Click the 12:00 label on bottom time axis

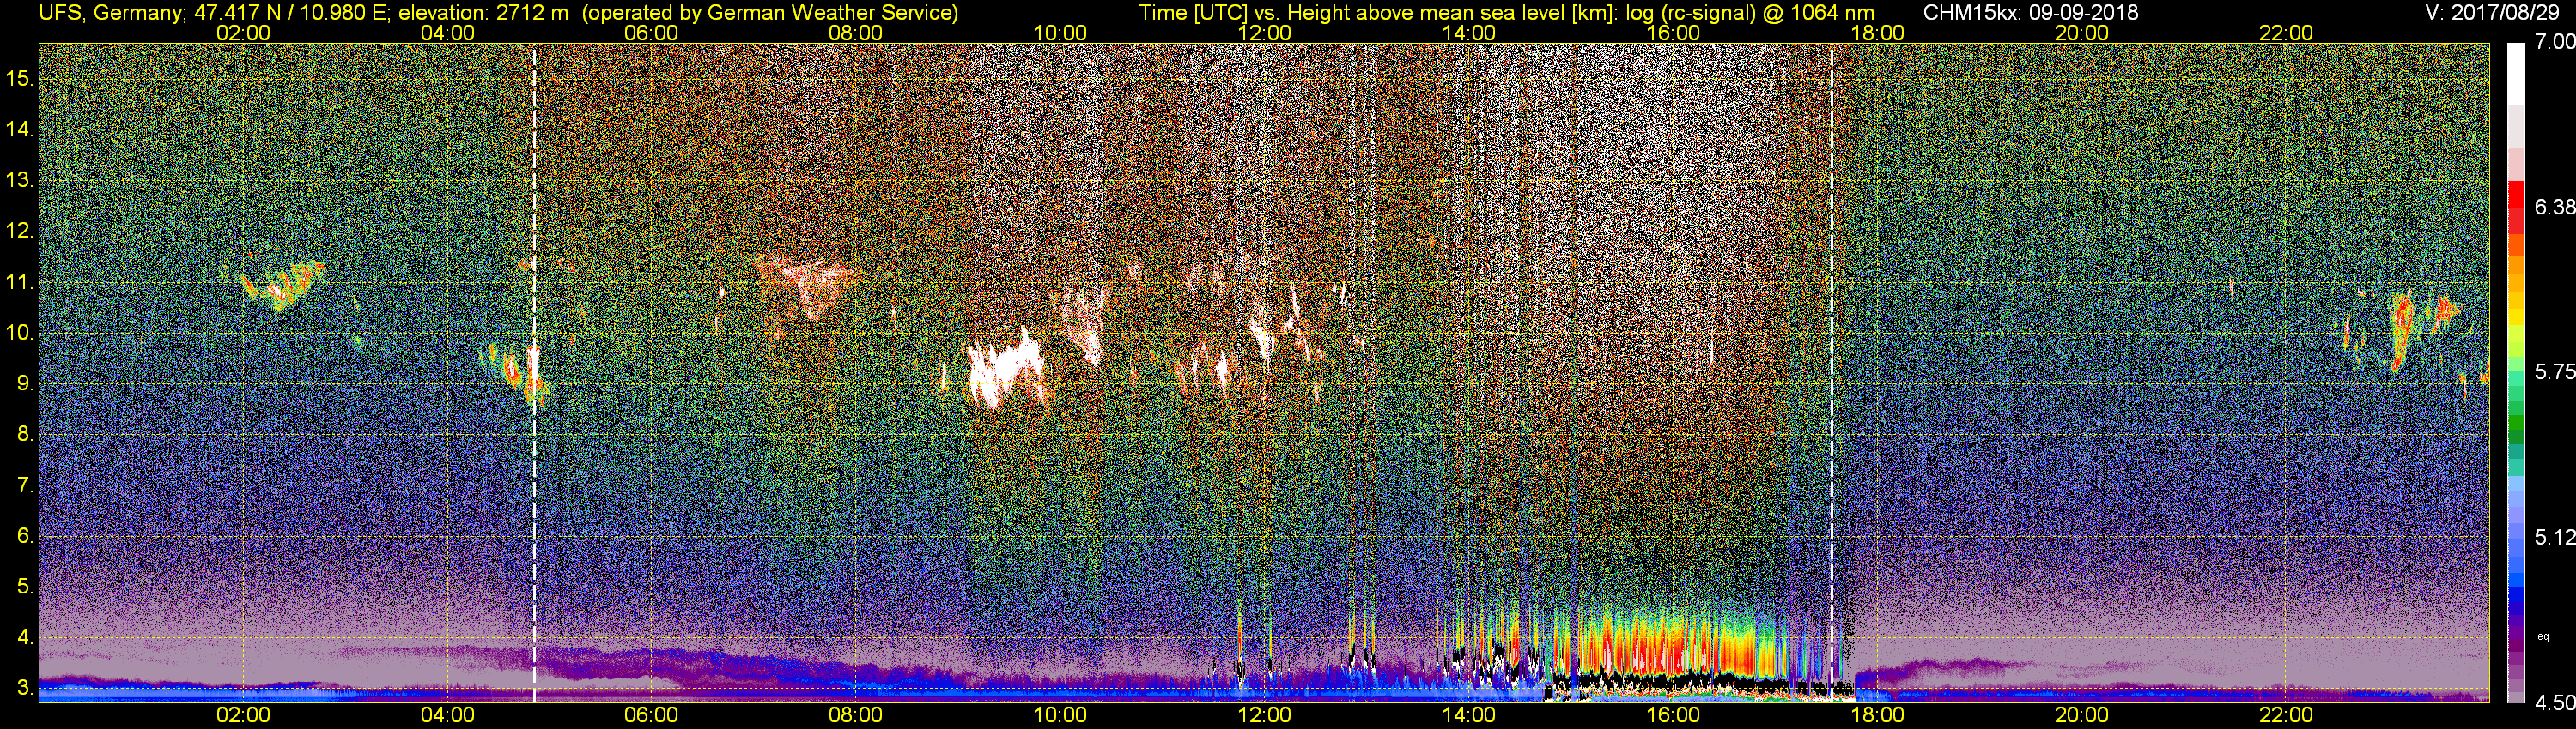[x=1264, y=715]
